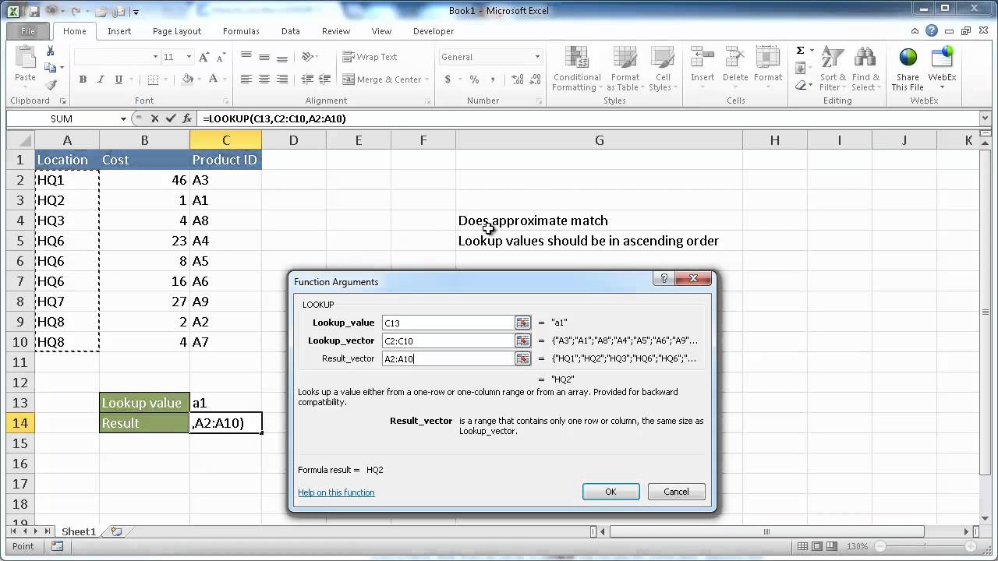The height and width of the screenshot is (561, 998).
Task: Toggle Center text alignment
Action: click(264, 79)
